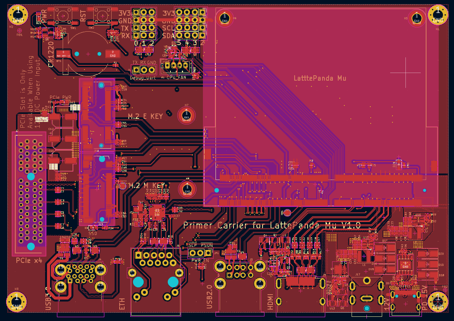Select the M.2 M KEY silkscreen text
The width and height of the screenshot is (454, 321).
coord(146,186)
